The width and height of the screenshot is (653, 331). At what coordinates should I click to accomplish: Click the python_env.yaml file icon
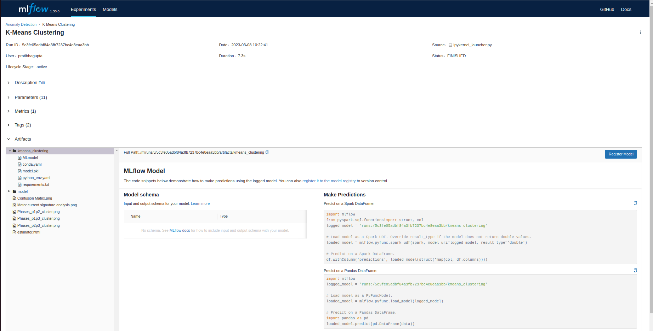coord(20,178)
